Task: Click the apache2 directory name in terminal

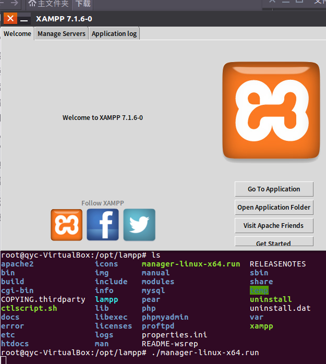Action: (17, 264)
